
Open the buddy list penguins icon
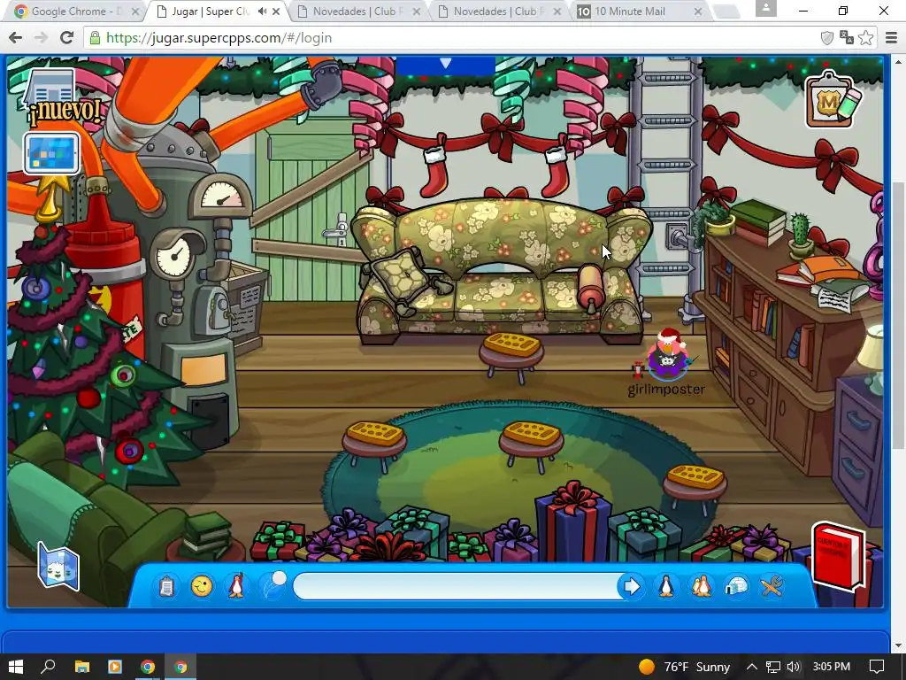(x=701, y=586)
